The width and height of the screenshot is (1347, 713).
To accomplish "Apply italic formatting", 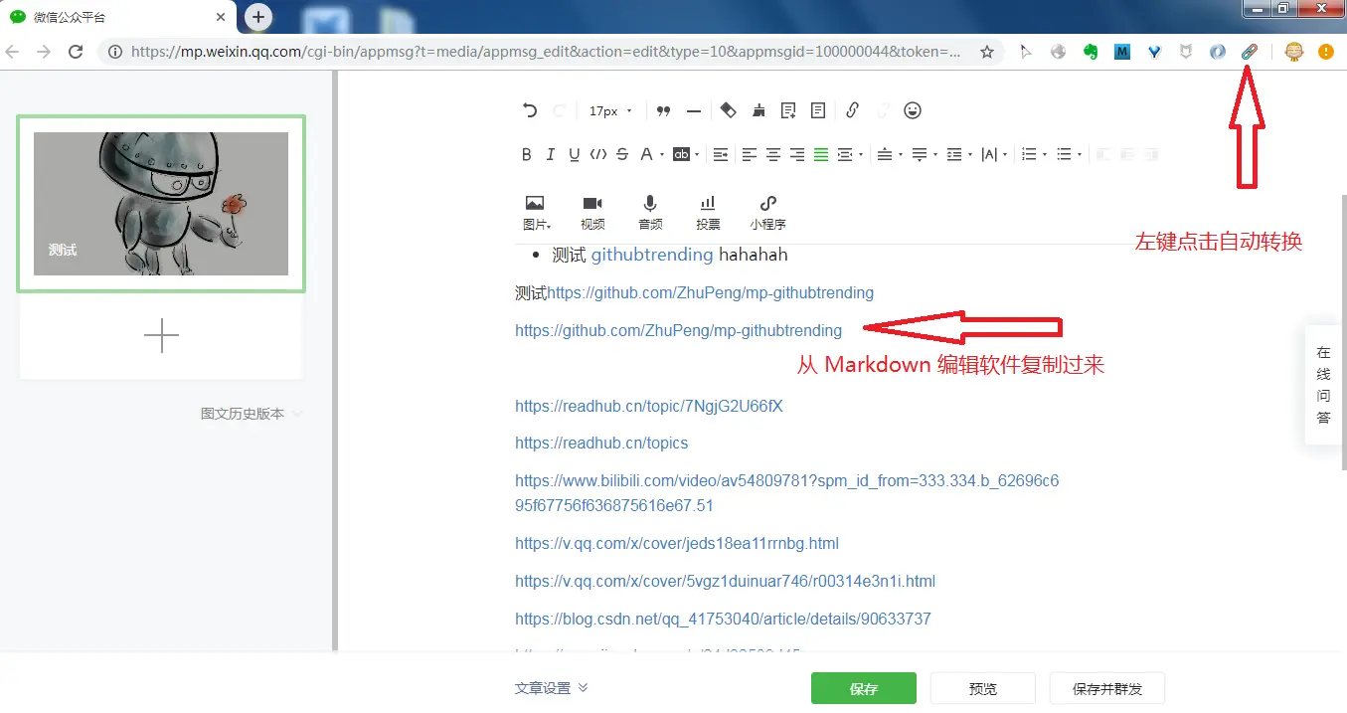I will pyautogui.click(x=551, y=154).
